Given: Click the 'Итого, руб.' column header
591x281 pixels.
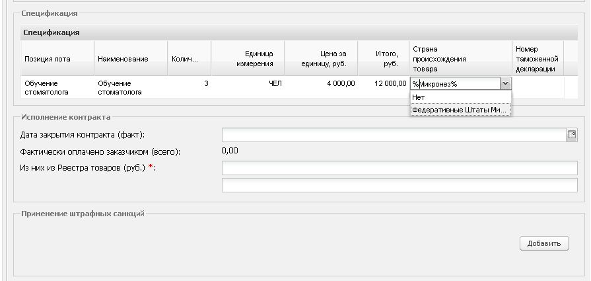Looking at the screenshot, I should 383,59.
